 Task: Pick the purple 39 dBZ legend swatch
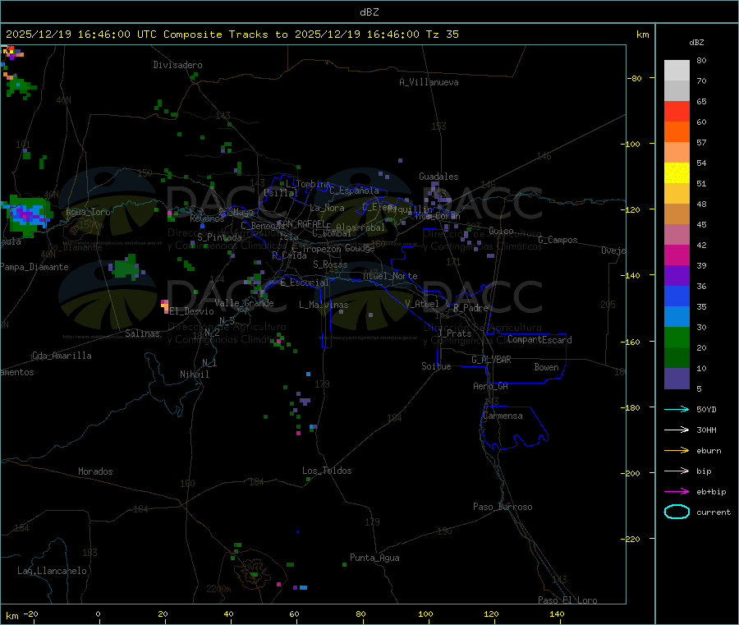(x=677, y=276)
